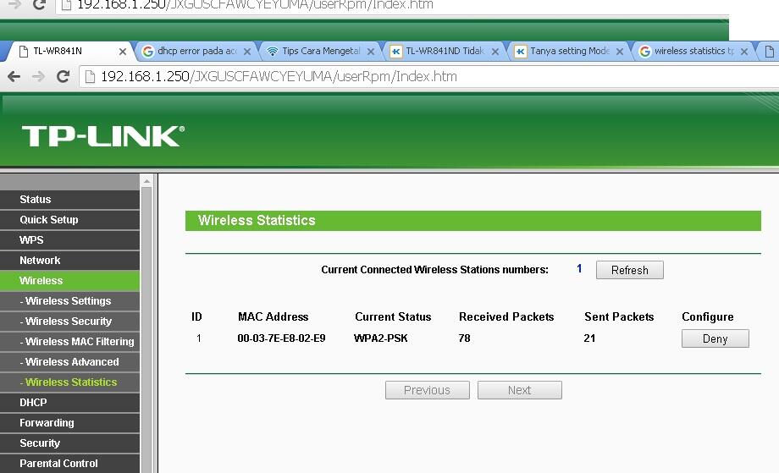This screenshot has width=779, height=473.
Task: Open the Wireless MAC Filtering submenu
Action: tap(69, 342)
